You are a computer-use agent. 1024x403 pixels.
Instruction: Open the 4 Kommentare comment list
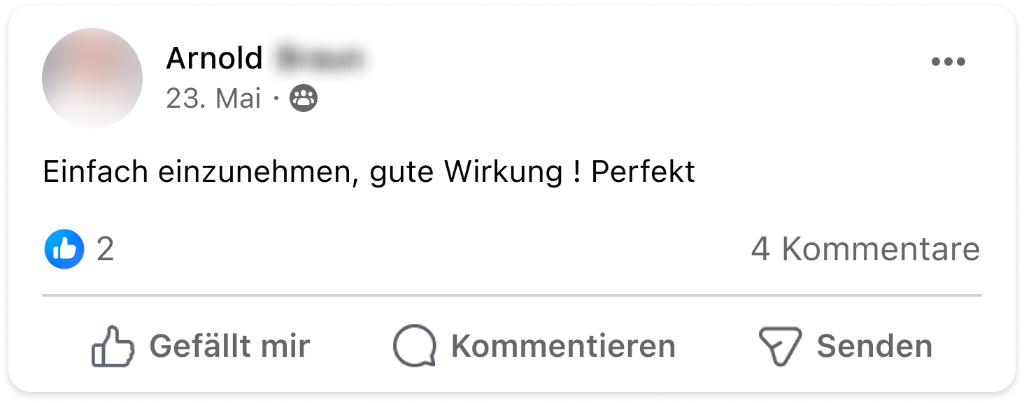[x=866, y=249]
